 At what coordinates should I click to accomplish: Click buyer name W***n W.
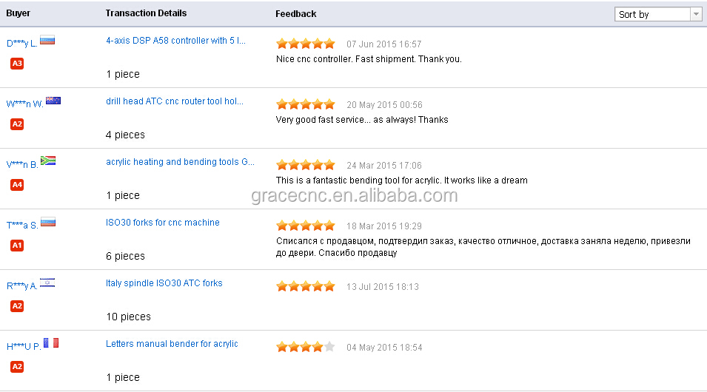pyautogui.click(x=24, y=104)
